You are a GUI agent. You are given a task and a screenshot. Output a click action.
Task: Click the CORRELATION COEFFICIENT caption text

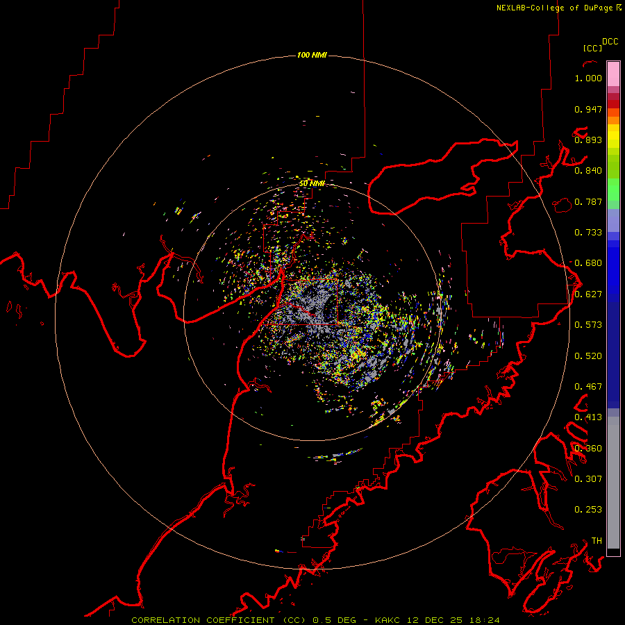coord(203,620)
